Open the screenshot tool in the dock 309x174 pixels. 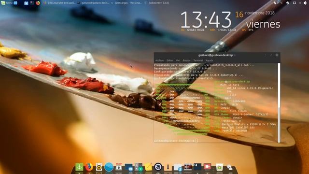pyautogui.click(x=129, y=167)
